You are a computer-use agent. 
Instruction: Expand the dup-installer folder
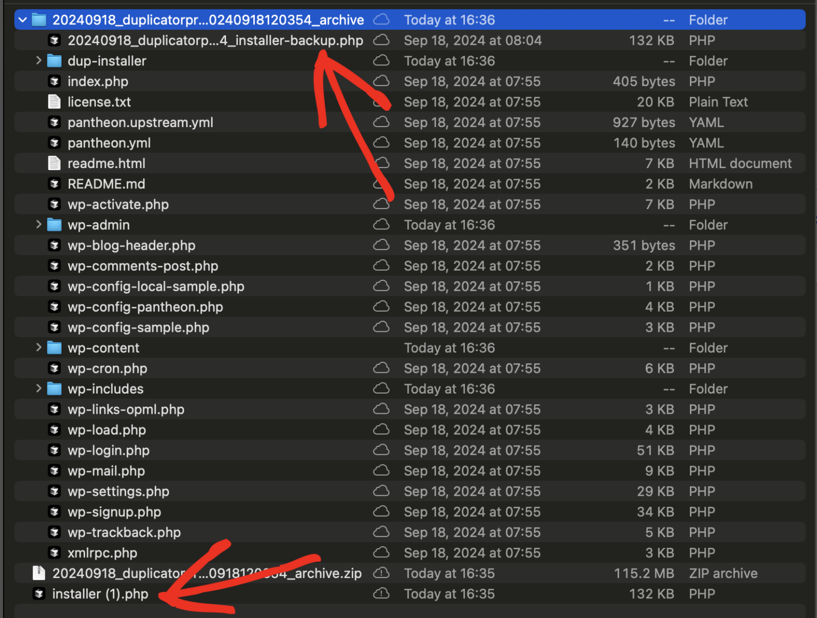[38, 61]
